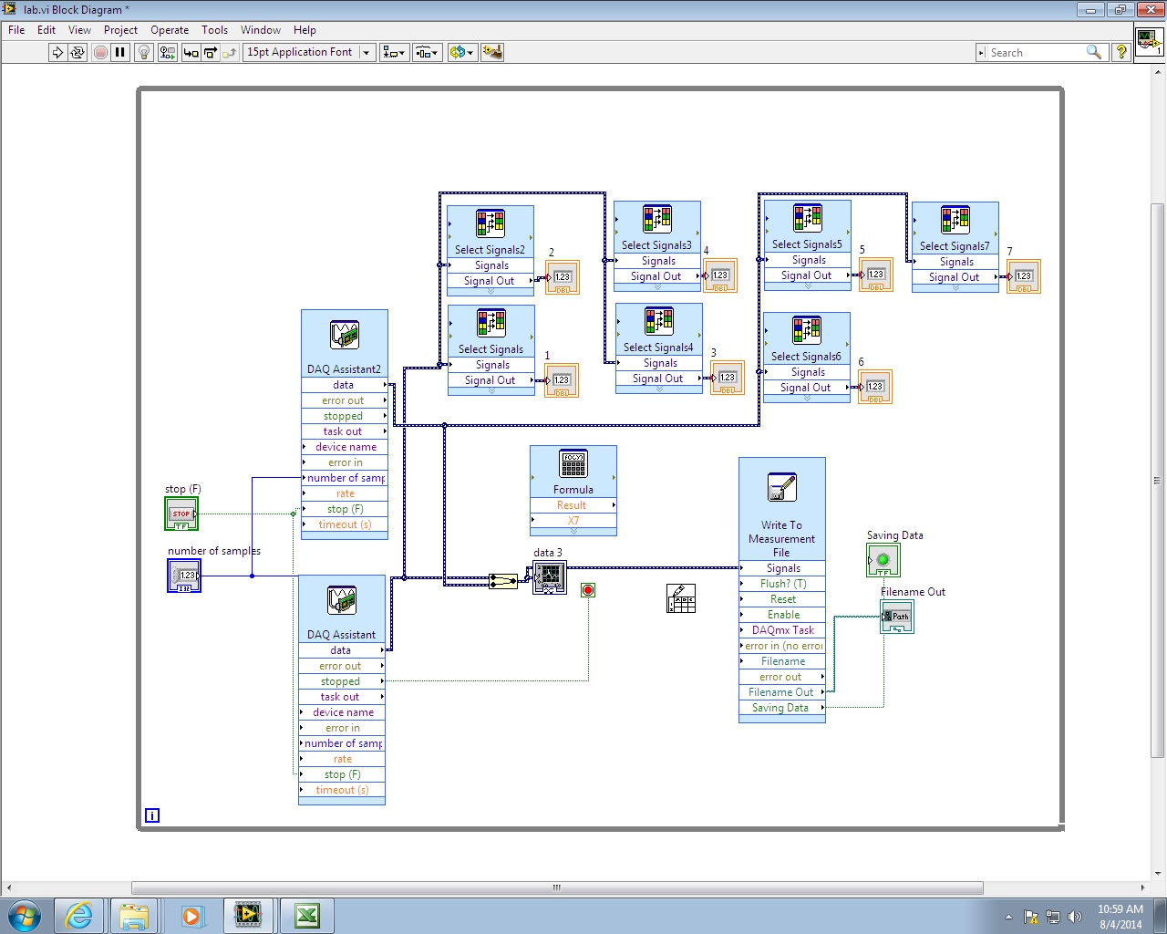Open the Align Objects dropdown

point(394,53)
